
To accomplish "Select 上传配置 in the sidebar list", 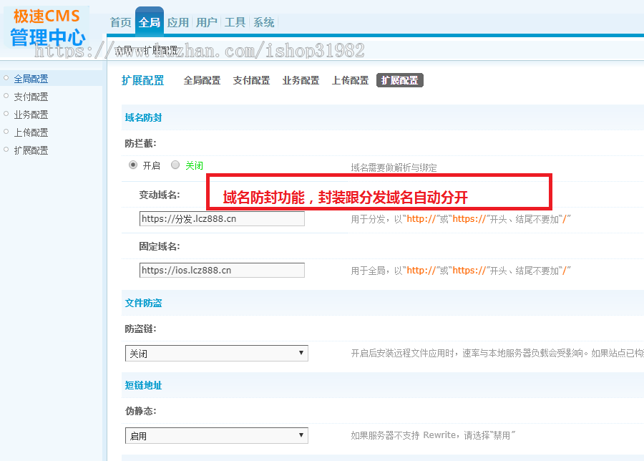I will [x=30, y=132].
